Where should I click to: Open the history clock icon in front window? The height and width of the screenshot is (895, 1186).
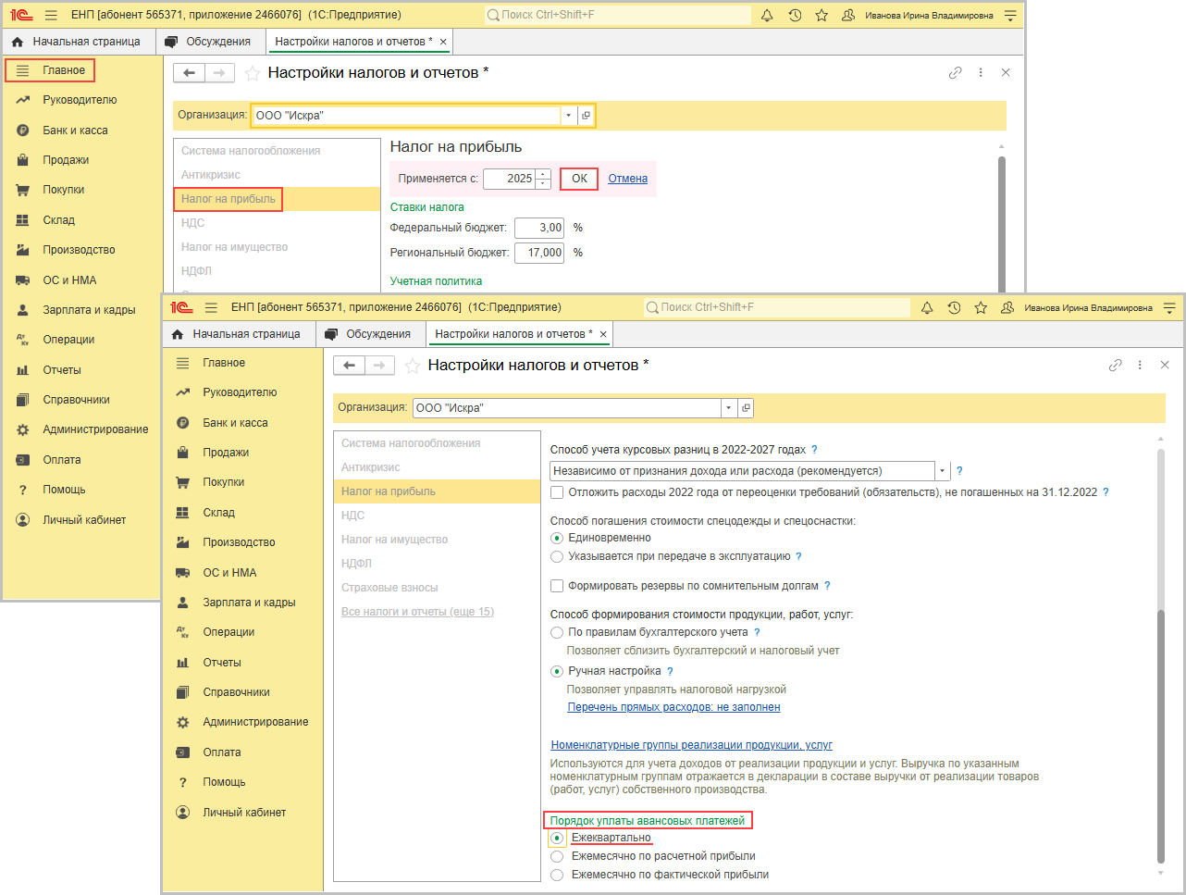point(954,308)
